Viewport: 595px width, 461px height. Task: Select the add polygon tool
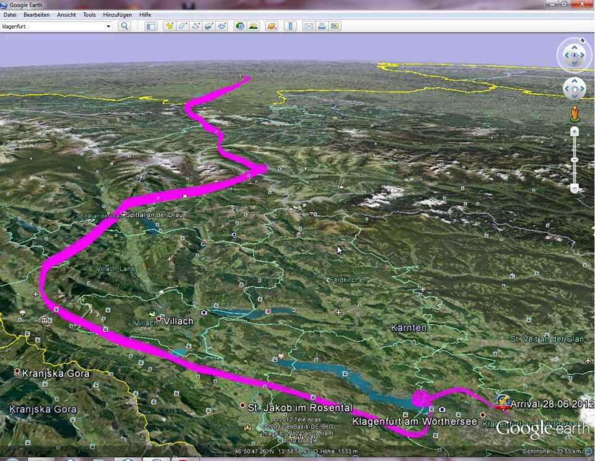[x=182, y=26]
